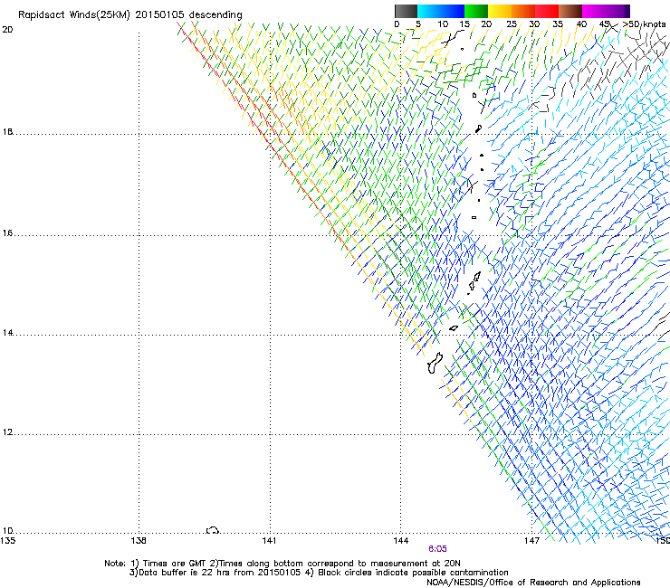Click the green 15-20 knots legend swatch
This screenshot has height=588, width=670.
476,11
